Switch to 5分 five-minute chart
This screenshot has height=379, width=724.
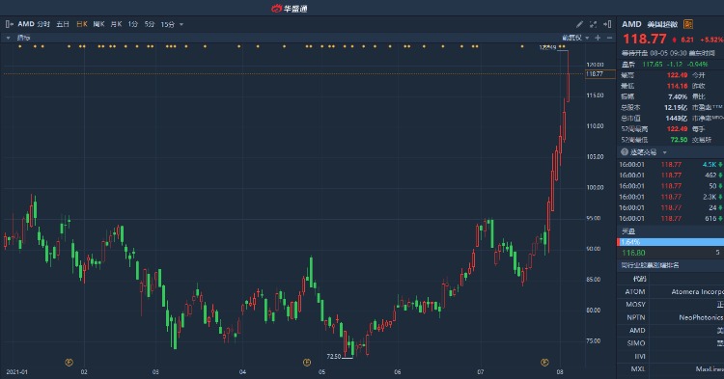click(149, 24)
